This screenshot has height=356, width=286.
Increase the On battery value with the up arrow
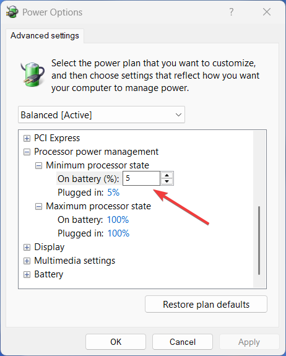167,175
